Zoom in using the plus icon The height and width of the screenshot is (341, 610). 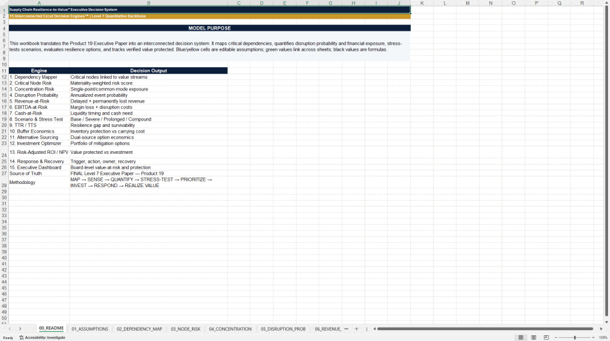[593, 338]
